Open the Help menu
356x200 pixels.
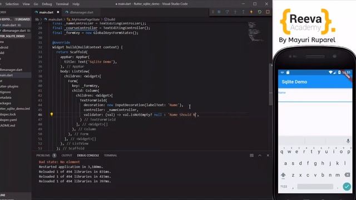76,4
